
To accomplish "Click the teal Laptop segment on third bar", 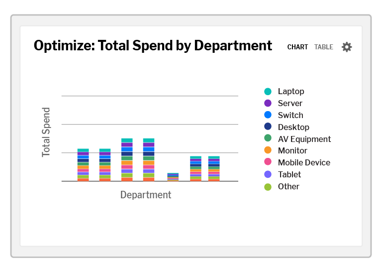I will pos(127,140).
